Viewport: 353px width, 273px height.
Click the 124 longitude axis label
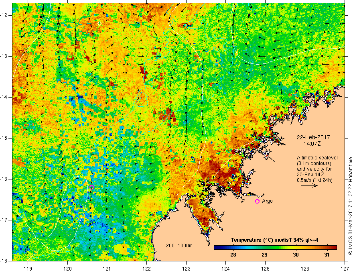tap(226, 269)
